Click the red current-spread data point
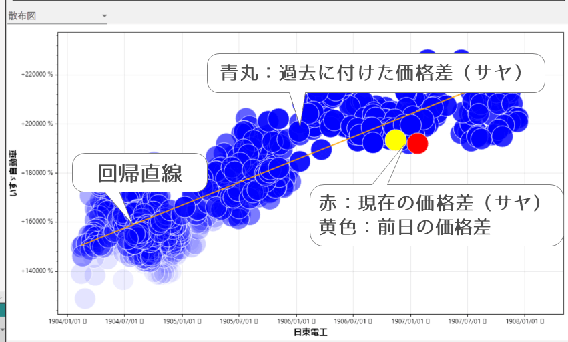This screenshot has height=342, width=568. point(418,144)
